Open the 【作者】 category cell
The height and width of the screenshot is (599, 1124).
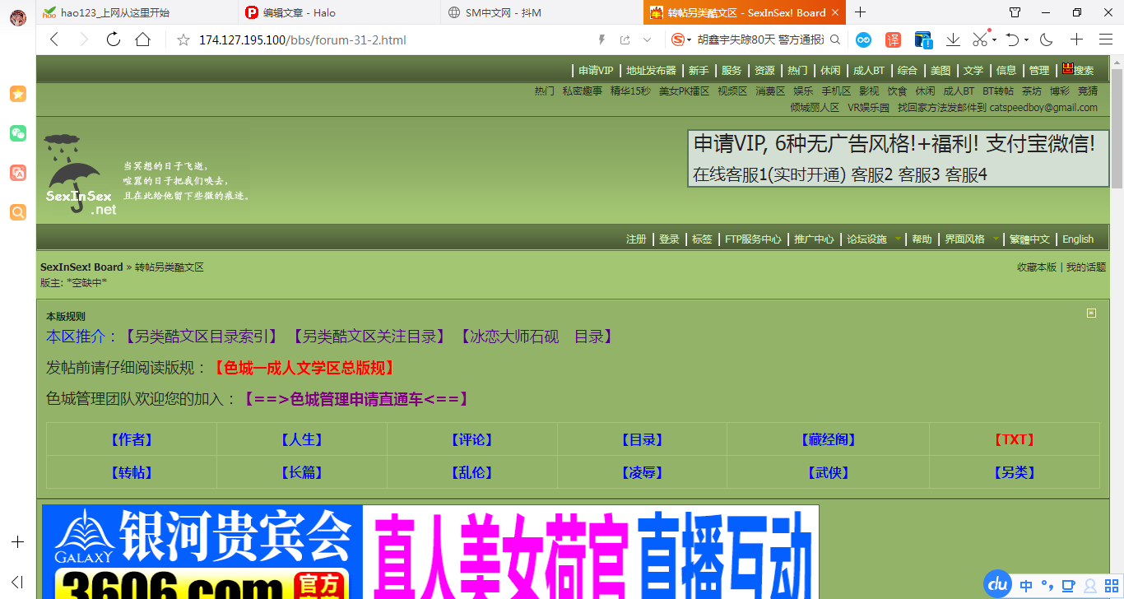[x=132, y=439]
